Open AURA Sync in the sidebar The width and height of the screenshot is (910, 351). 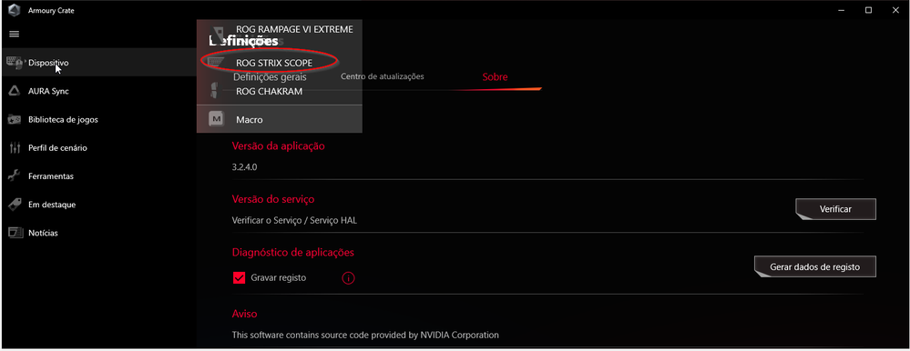[x=98, y=91]
